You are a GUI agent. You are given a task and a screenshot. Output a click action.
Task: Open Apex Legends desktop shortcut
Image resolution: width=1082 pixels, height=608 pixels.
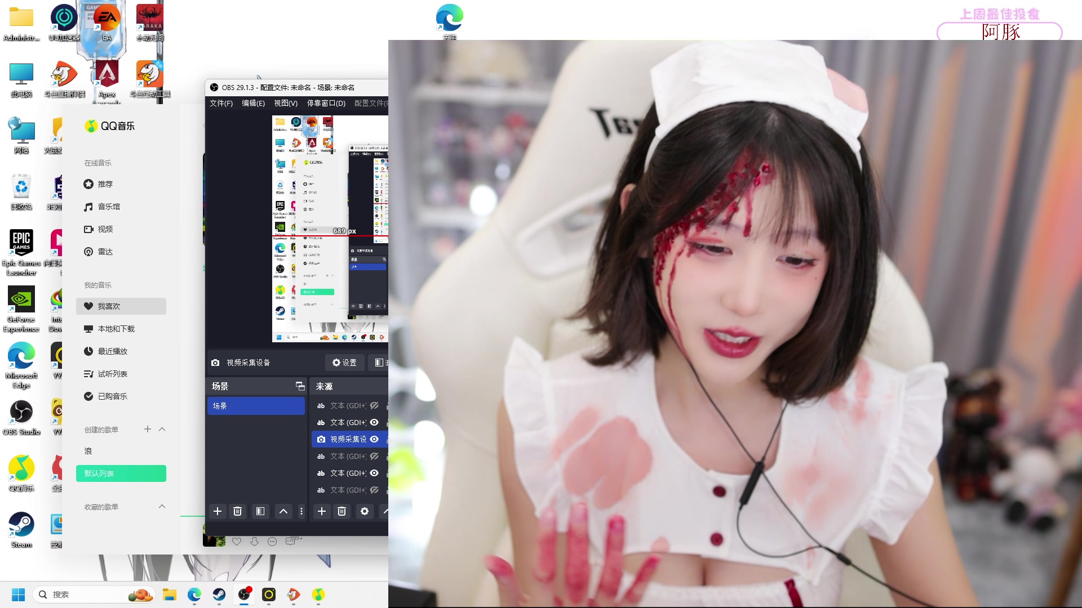[107, 82]
